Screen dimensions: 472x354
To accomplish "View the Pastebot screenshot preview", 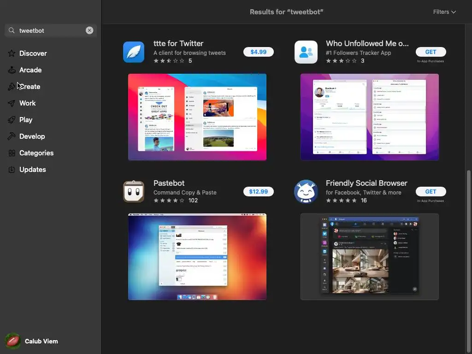I will (197, 257).
